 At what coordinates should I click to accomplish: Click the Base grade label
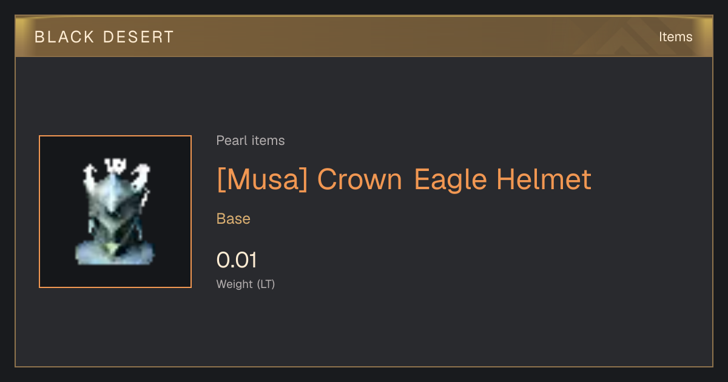tap(234, 218)
